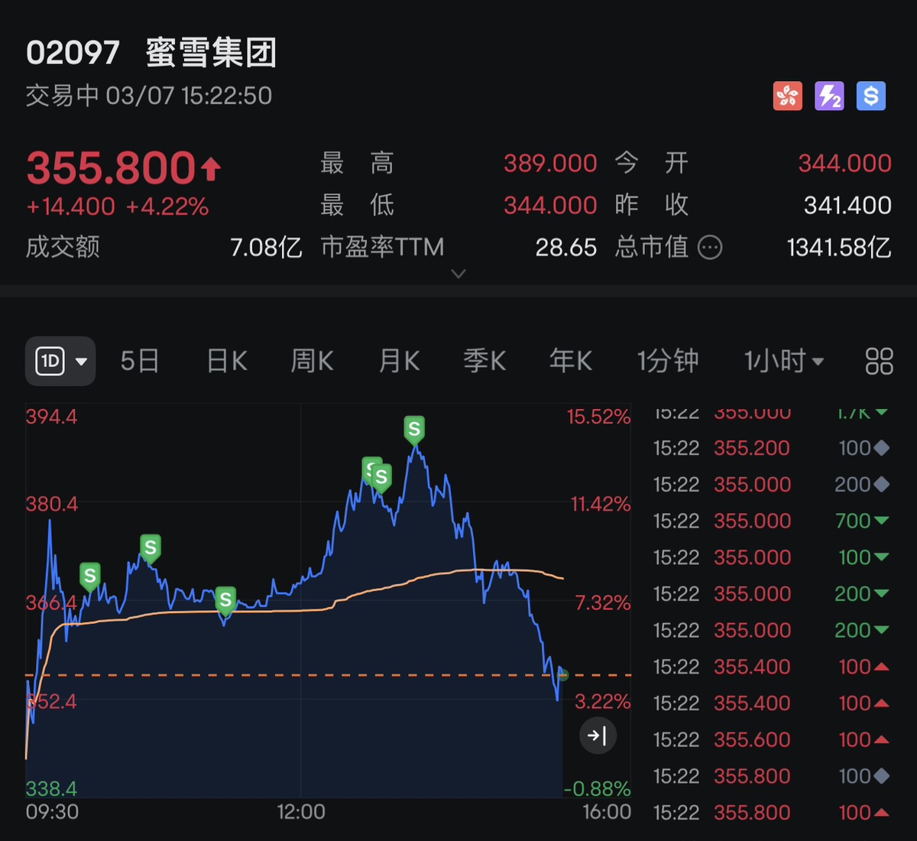Tap the S marker just above 366.4
This screenshot has width=917, height=841.
[90, 576]
